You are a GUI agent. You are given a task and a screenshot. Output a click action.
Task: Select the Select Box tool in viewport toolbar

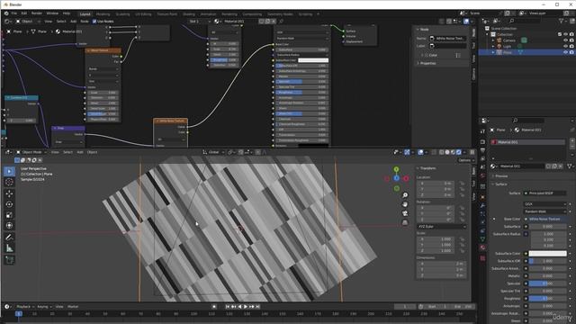coord(9,171)
